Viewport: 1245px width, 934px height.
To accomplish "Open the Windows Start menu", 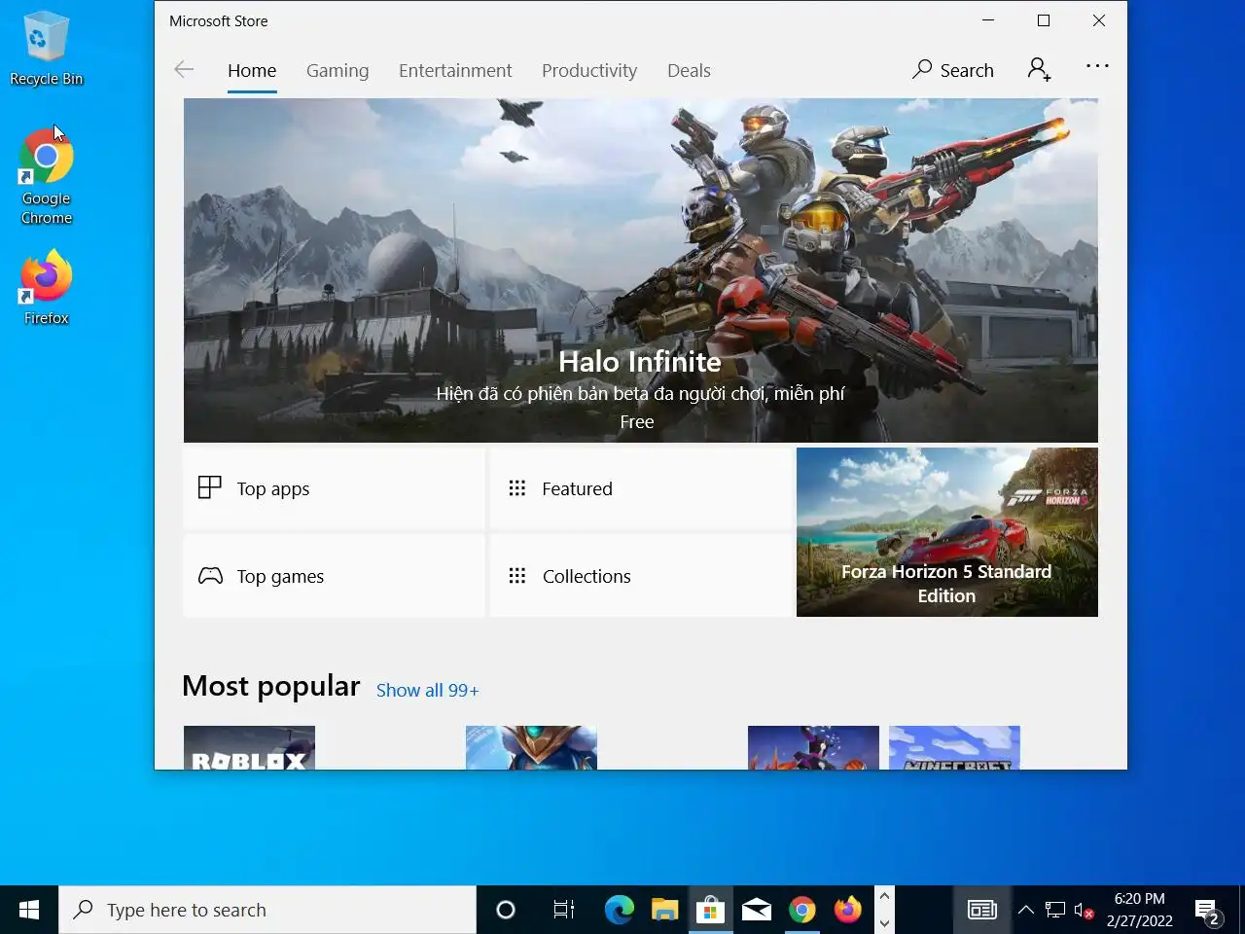I will [29, 910].
